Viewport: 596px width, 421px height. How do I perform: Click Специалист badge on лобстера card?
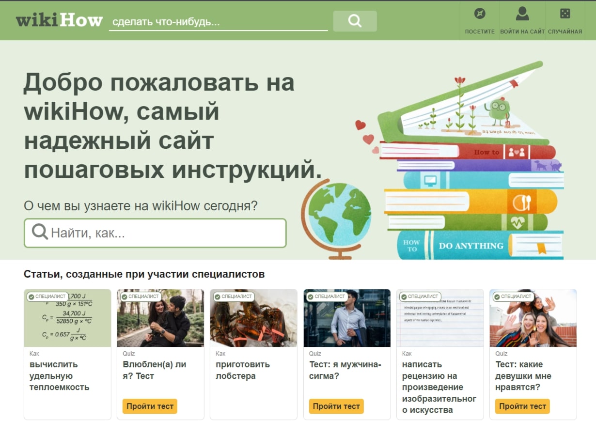[234, 296]
